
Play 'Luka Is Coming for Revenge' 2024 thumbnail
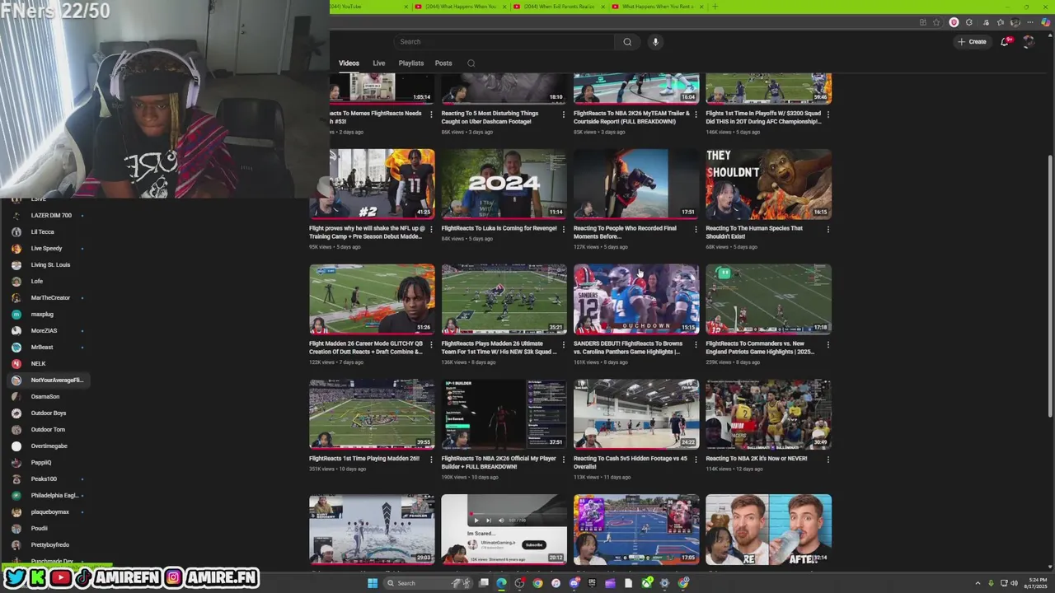pyautogui.click(x=504, y=184)
